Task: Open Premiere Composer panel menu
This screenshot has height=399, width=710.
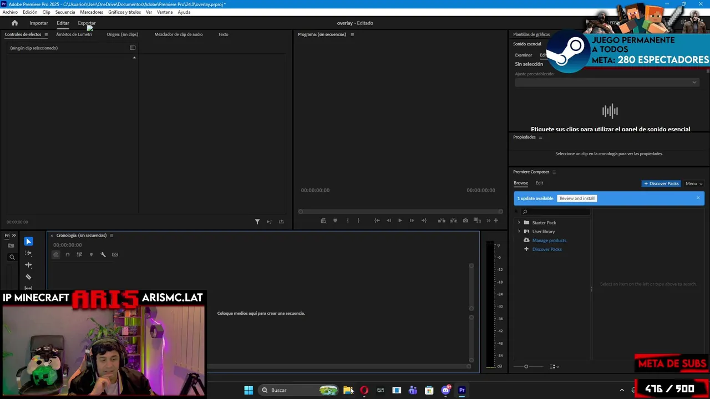Action: pyautogui.click(x=554, y=172)
